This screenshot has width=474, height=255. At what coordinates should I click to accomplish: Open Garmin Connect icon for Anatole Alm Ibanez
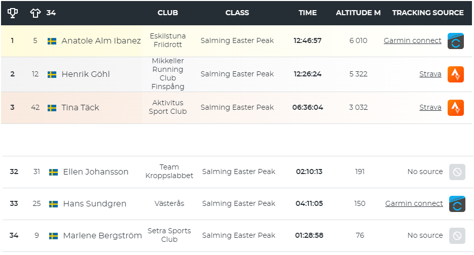click(x=456, y=41)
